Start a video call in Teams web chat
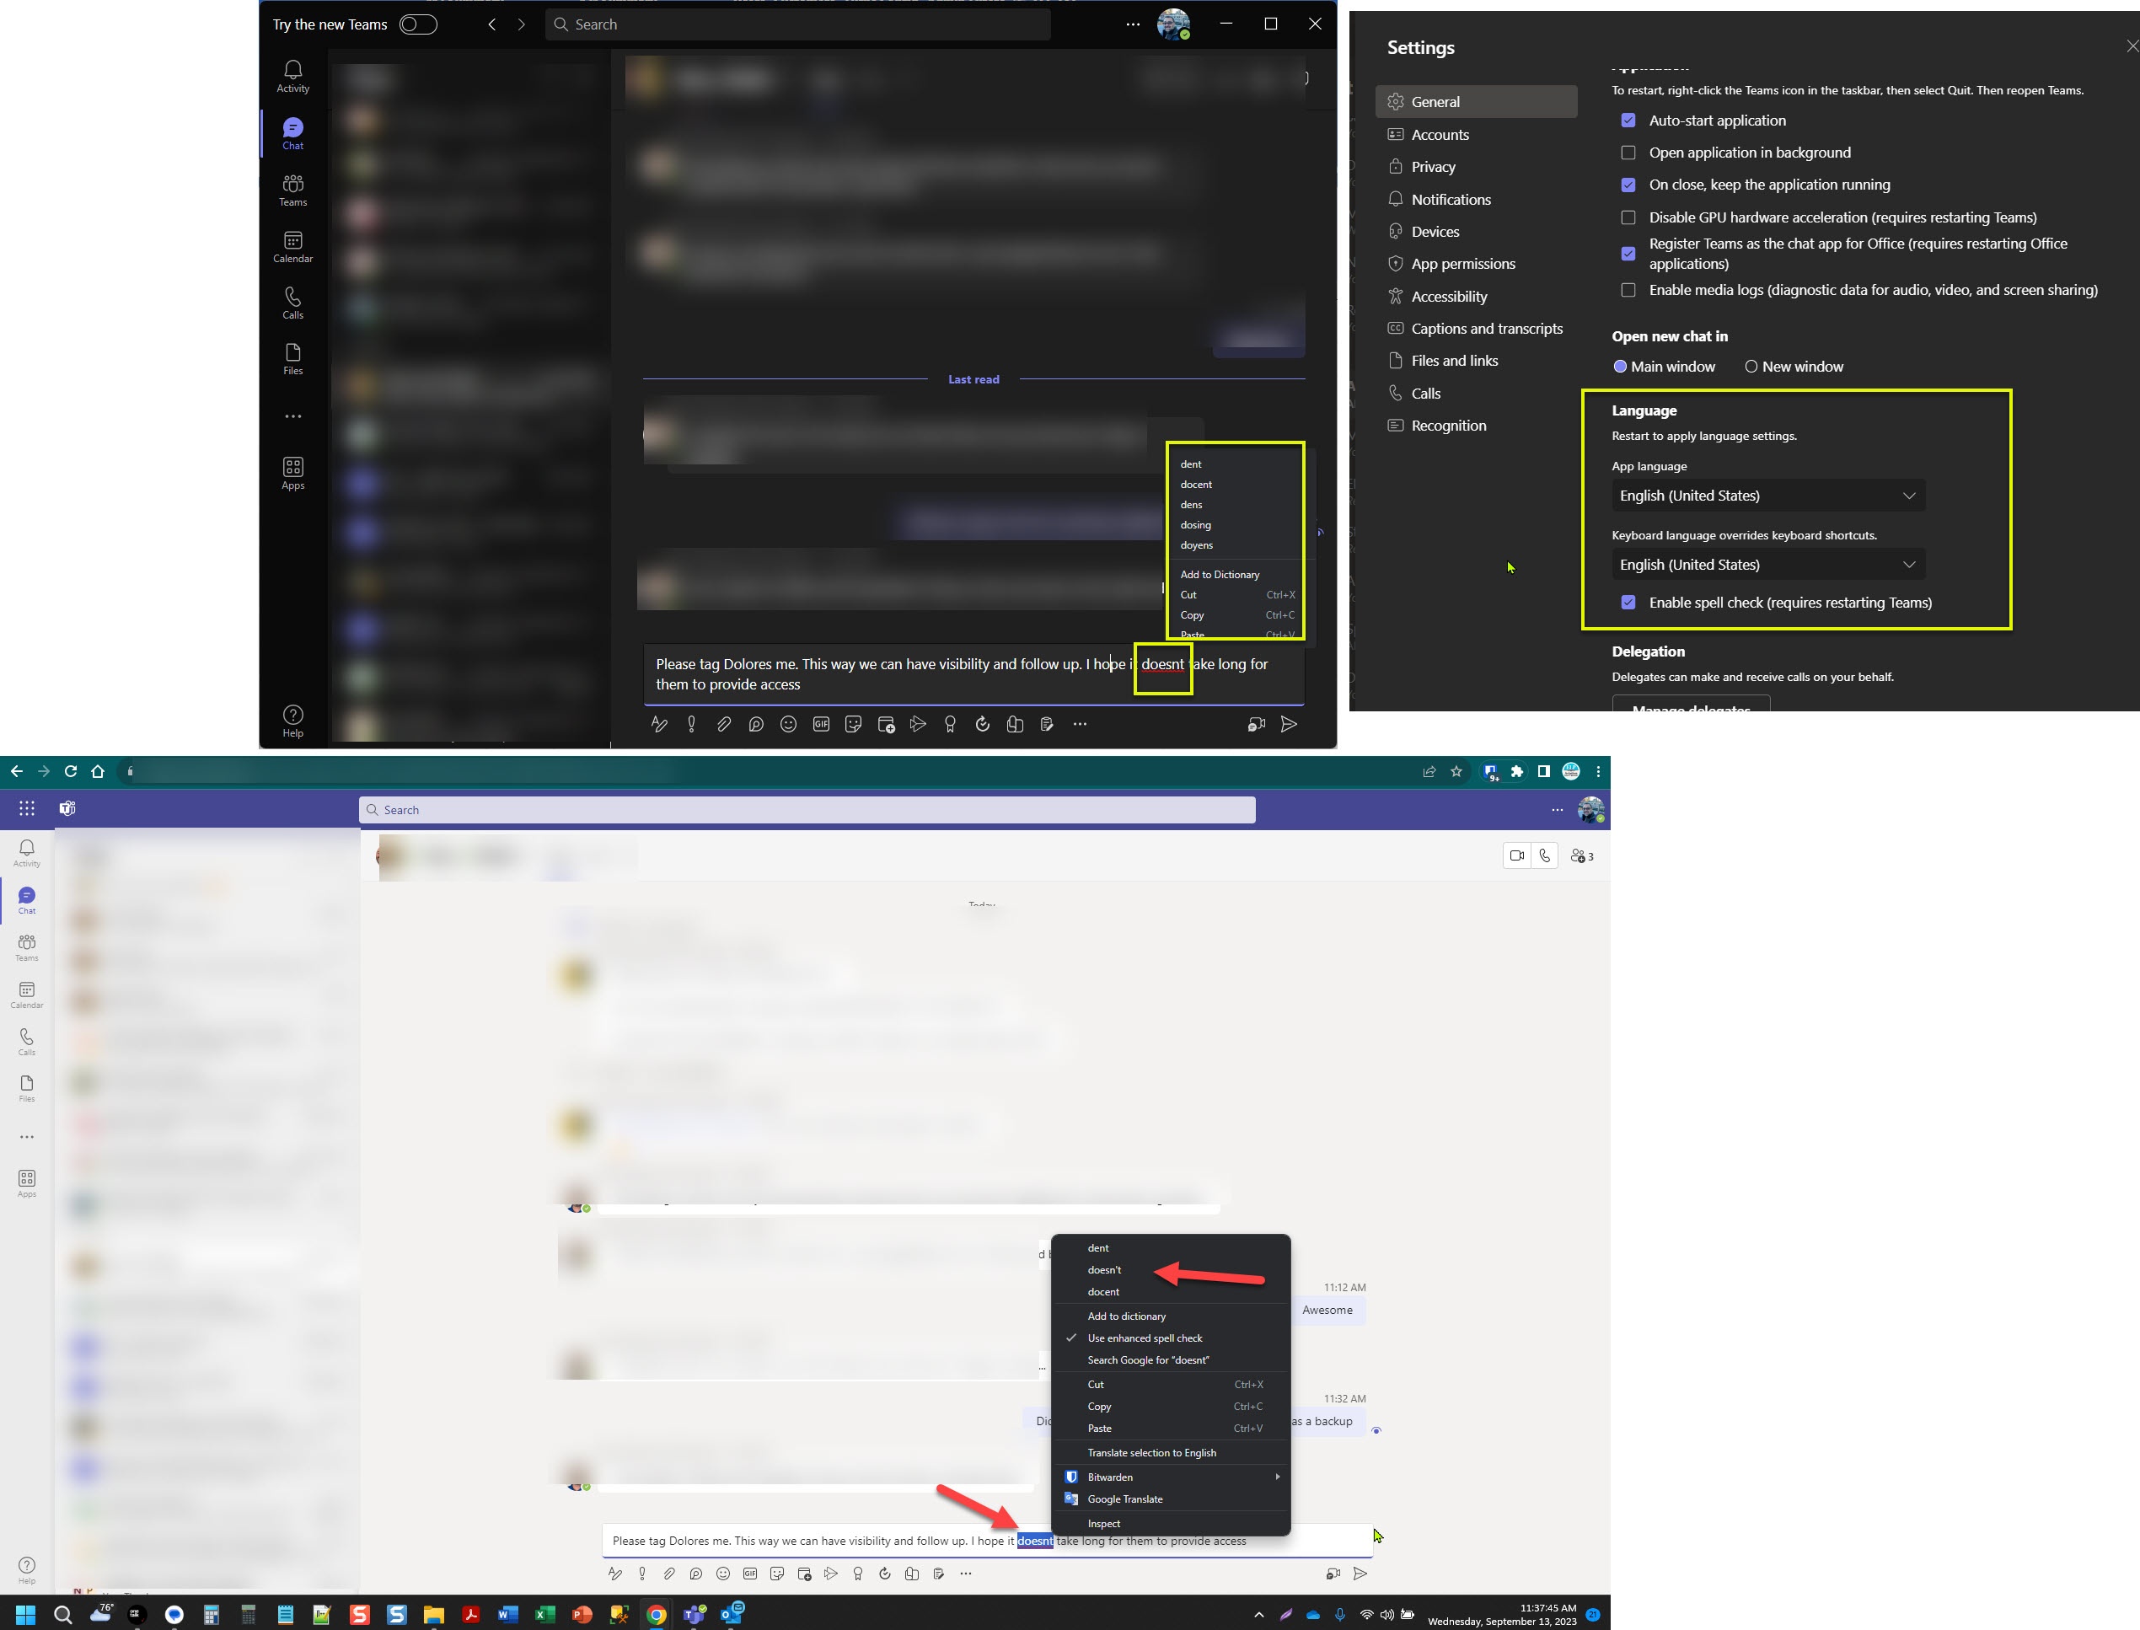Screen dimensions: 2140x1630 click(1517, 855)
